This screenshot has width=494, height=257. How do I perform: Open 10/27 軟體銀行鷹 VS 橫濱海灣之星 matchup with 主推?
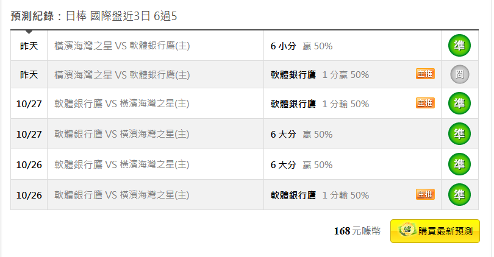(x=121, y=104)
